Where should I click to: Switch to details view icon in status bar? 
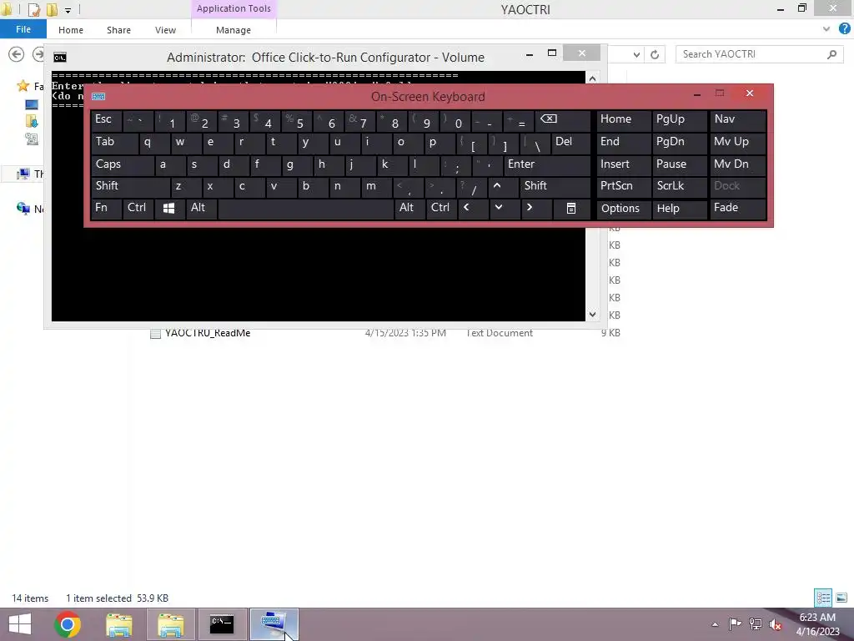pyautogui.click(x=823, y=598)
